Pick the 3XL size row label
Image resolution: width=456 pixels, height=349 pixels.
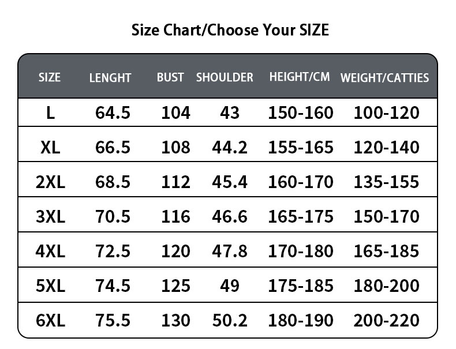(51, 217)
